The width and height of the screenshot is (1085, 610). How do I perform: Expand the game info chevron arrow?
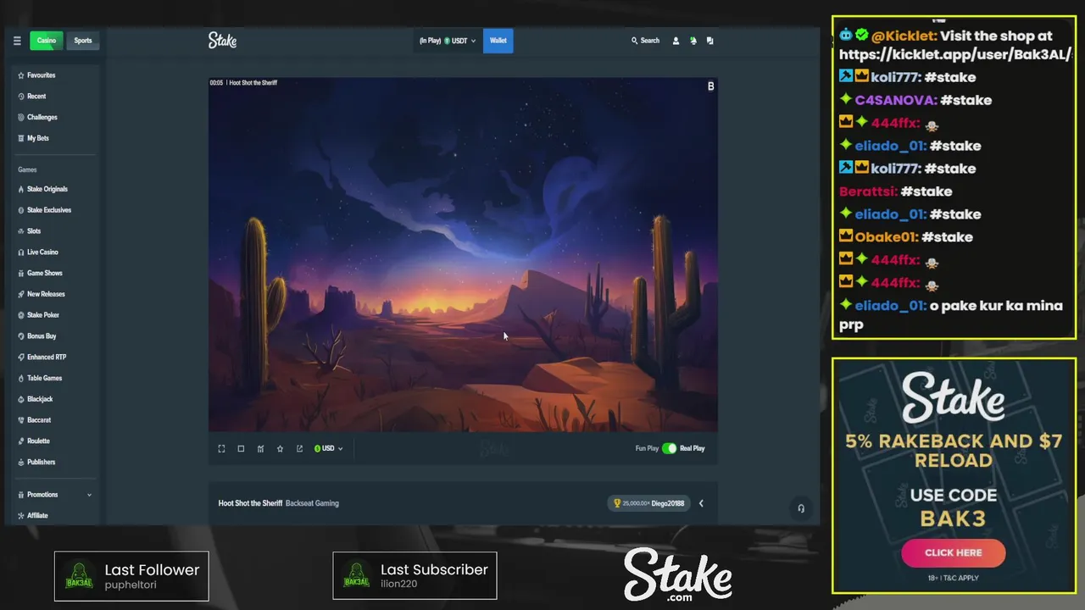pyautogui.click(x=701, y=503)
